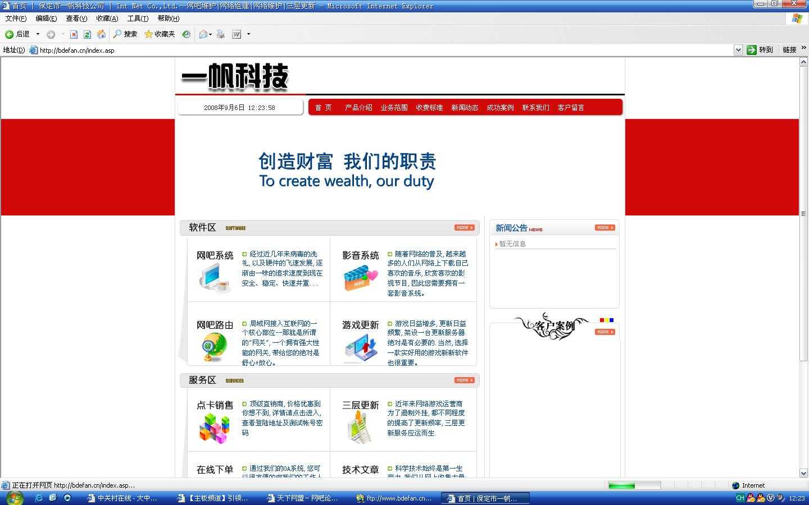Screen dimensions: 809x505
Task: Click the Edit with Word icon
Action: click(237, 34)
